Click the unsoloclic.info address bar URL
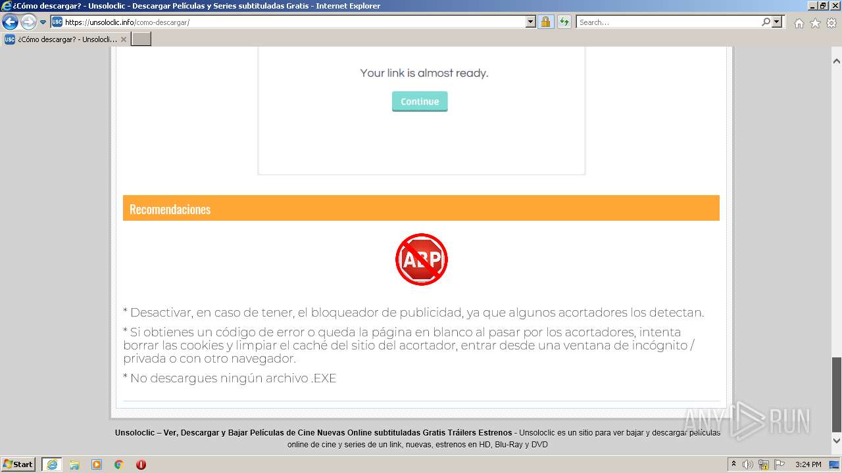The image size is (842, 473). (127, 22)
